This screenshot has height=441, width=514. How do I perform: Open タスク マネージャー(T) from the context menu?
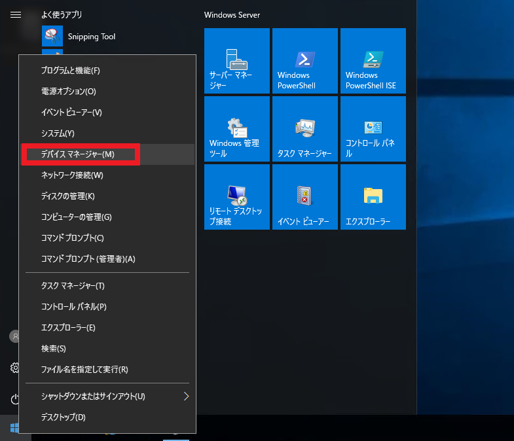tap(107, 286)
